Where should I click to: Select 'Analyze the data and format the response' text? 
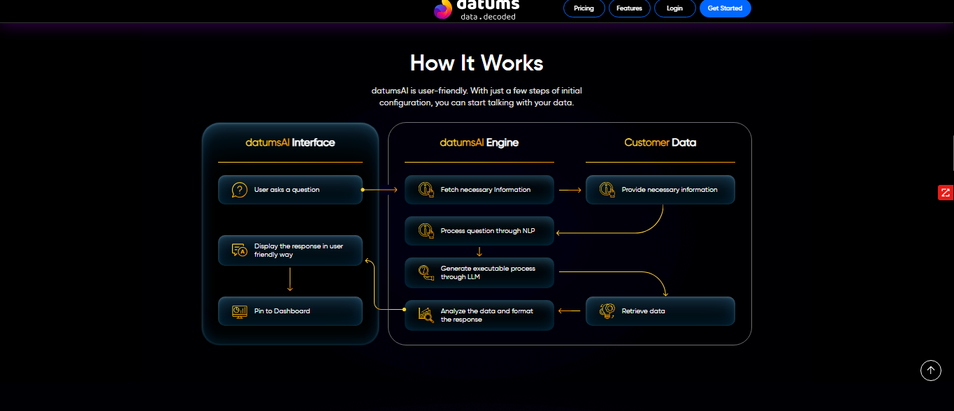tap(486, 315)
